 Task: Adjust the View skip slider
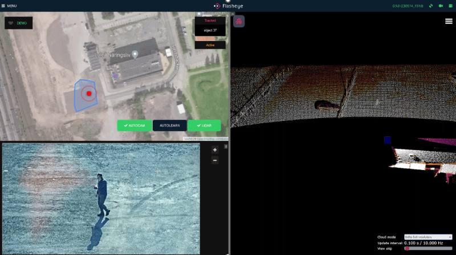tap(408, 249)
